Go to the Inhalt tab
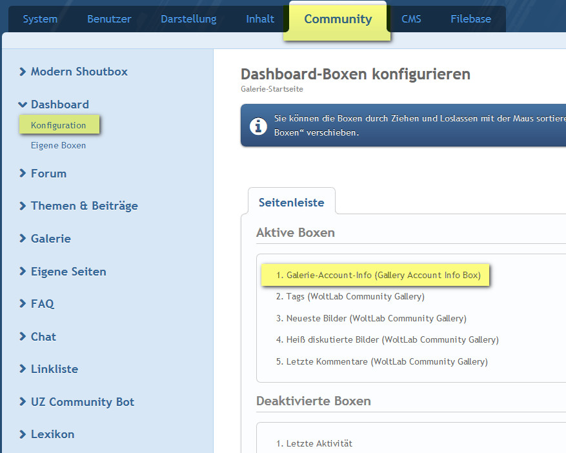The width and height of the screenshot is (566, 453). 260,19
